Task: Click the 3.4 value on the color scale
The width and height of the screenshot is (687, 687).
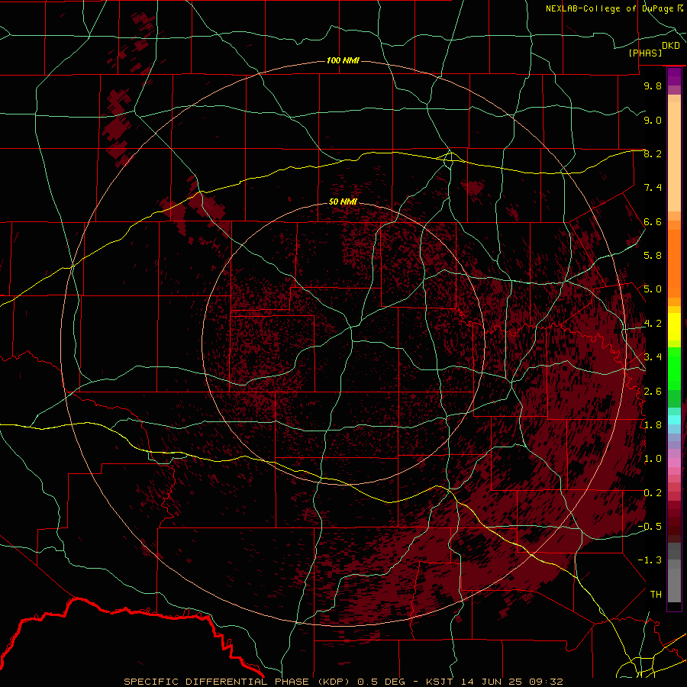Action: [653, 357]
